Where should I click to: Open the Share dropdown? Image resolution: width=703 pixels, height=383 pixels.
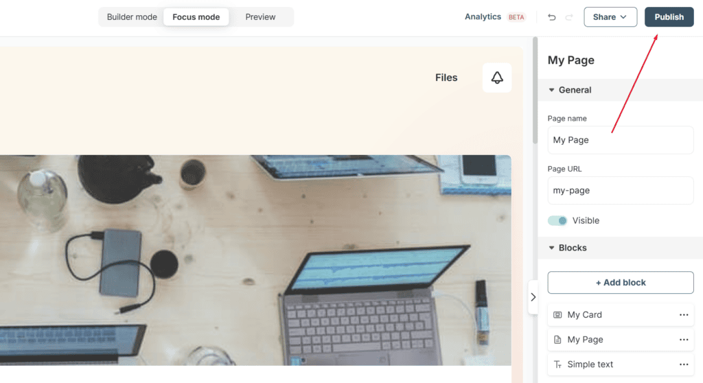pos(610,17)
